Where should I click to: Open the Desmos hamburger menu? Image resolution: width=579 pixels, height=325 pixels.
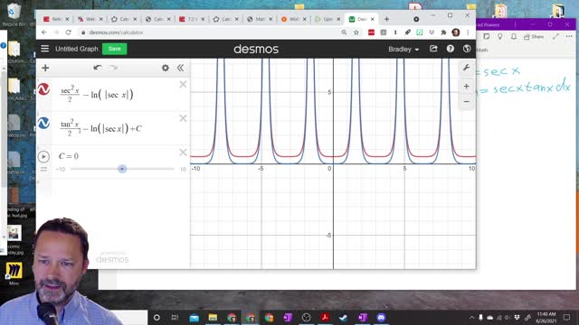tap(44, 49)
